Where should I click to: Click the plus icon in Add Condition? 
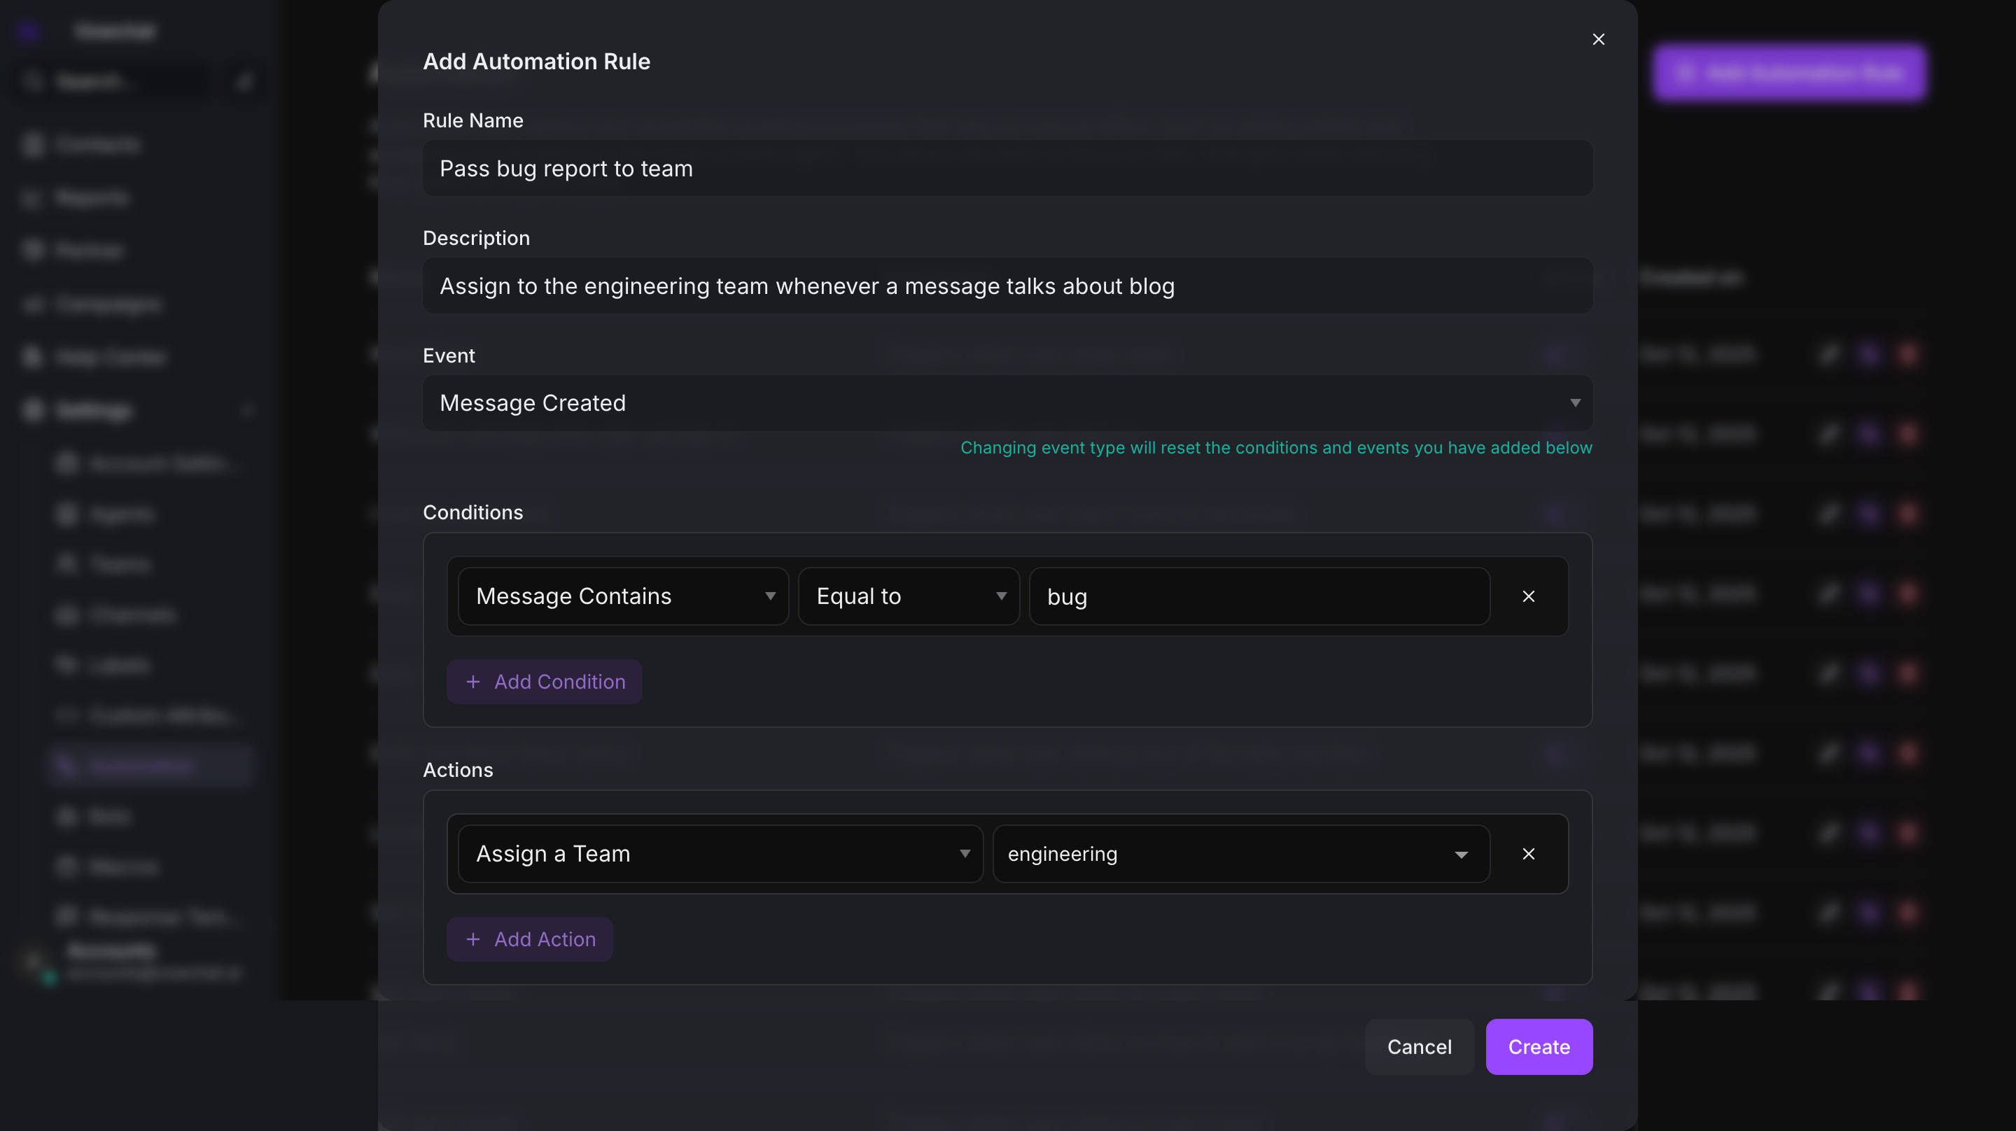pos(472,682)
